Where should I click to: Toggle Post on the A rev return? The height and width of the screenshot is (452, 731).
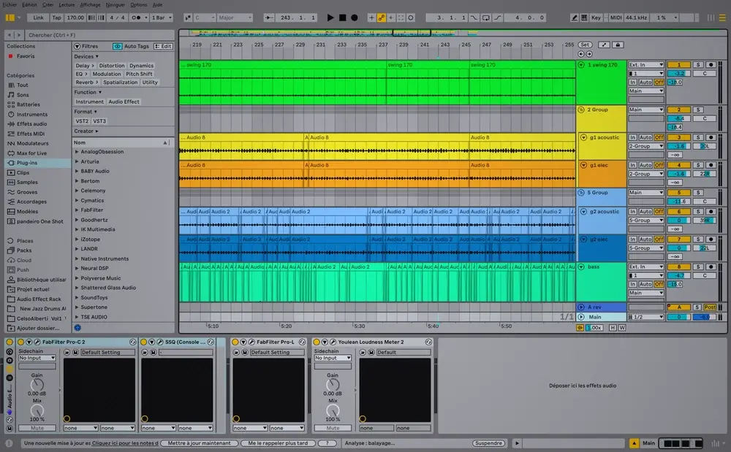710,307
